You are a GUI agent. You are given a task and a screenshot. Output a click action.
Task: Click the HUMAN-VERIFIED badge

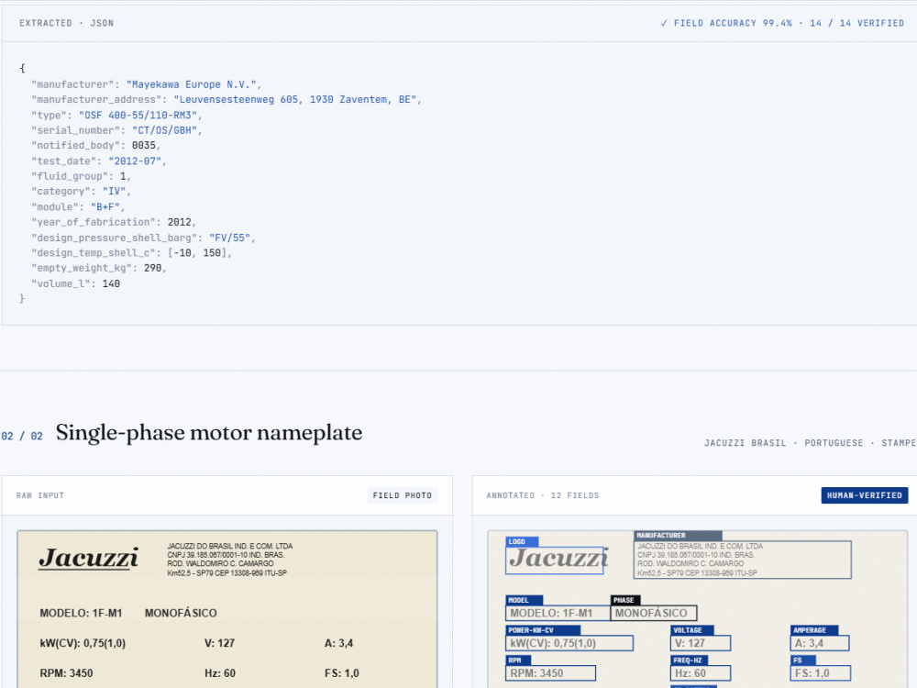coord(865,495)
